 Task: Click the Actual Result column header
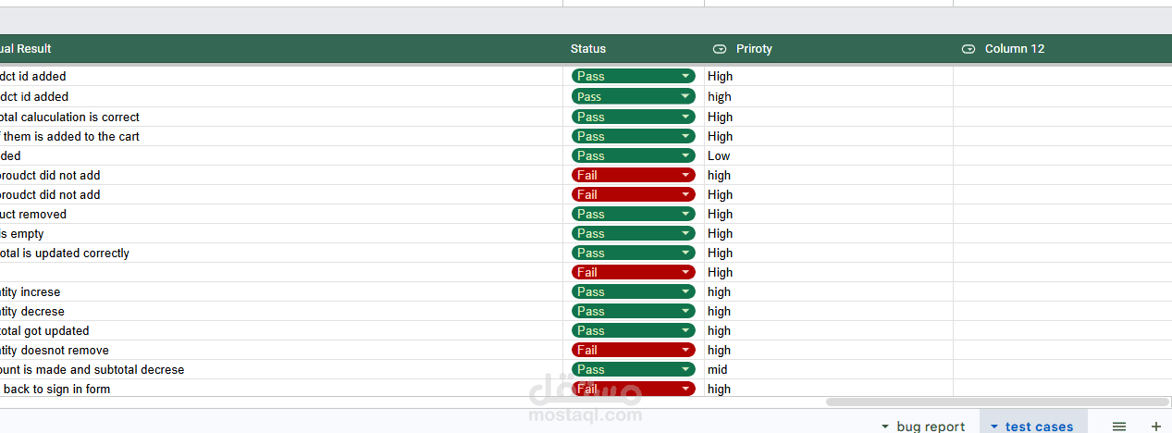click(x=26, y=49)
